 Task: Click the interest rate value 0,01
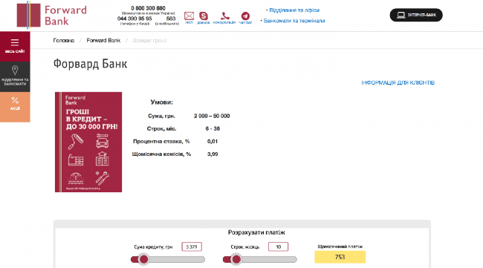click(x=213, y=142)
